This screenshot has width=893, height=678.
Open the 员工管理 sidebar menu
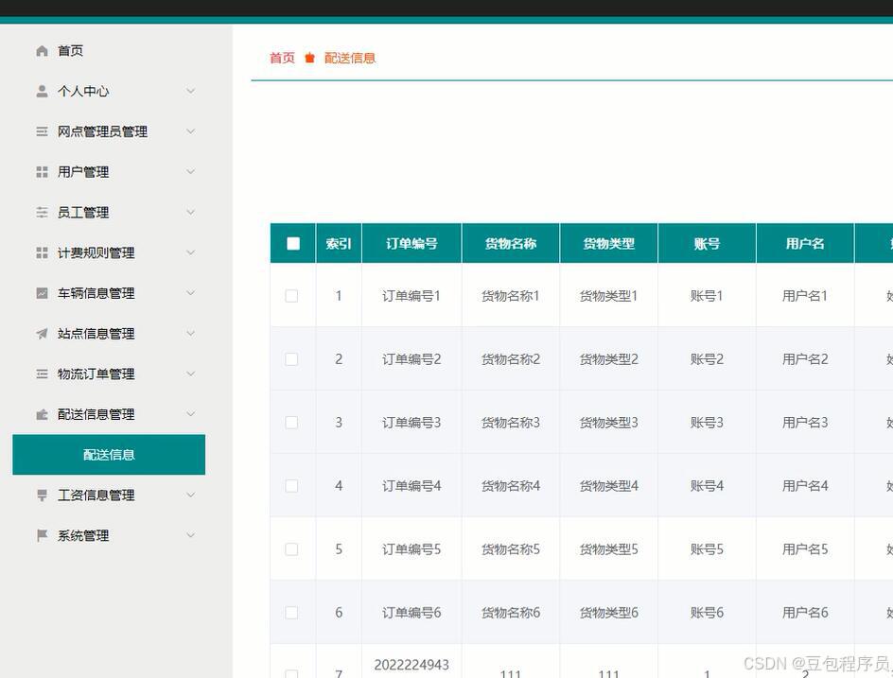pos(109,213)
